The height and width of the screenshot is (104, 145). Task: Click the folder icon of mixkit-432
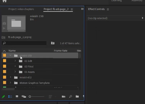[x=16, y=77]
